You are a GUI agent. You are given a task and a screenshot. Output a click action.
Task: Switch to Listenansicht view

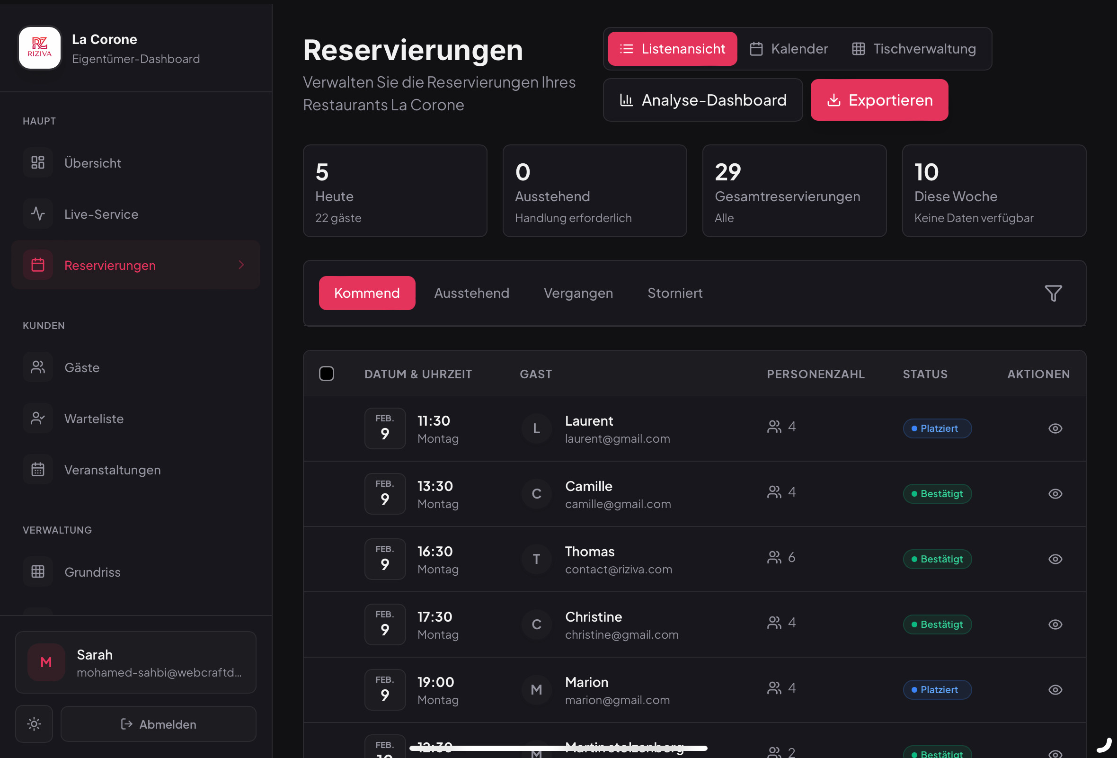[672, 49]
